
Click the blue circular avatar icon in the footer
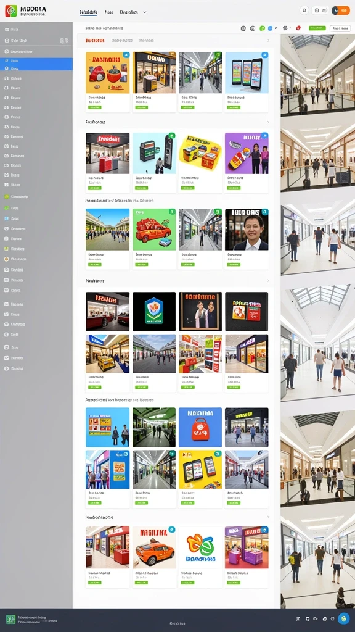(344, 618)
